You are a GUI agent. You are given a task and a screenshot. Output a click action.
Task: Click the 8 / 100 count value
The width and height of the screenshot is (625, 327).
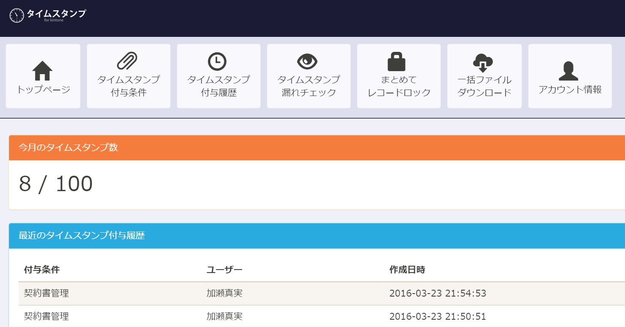click(x=56, y=184)
